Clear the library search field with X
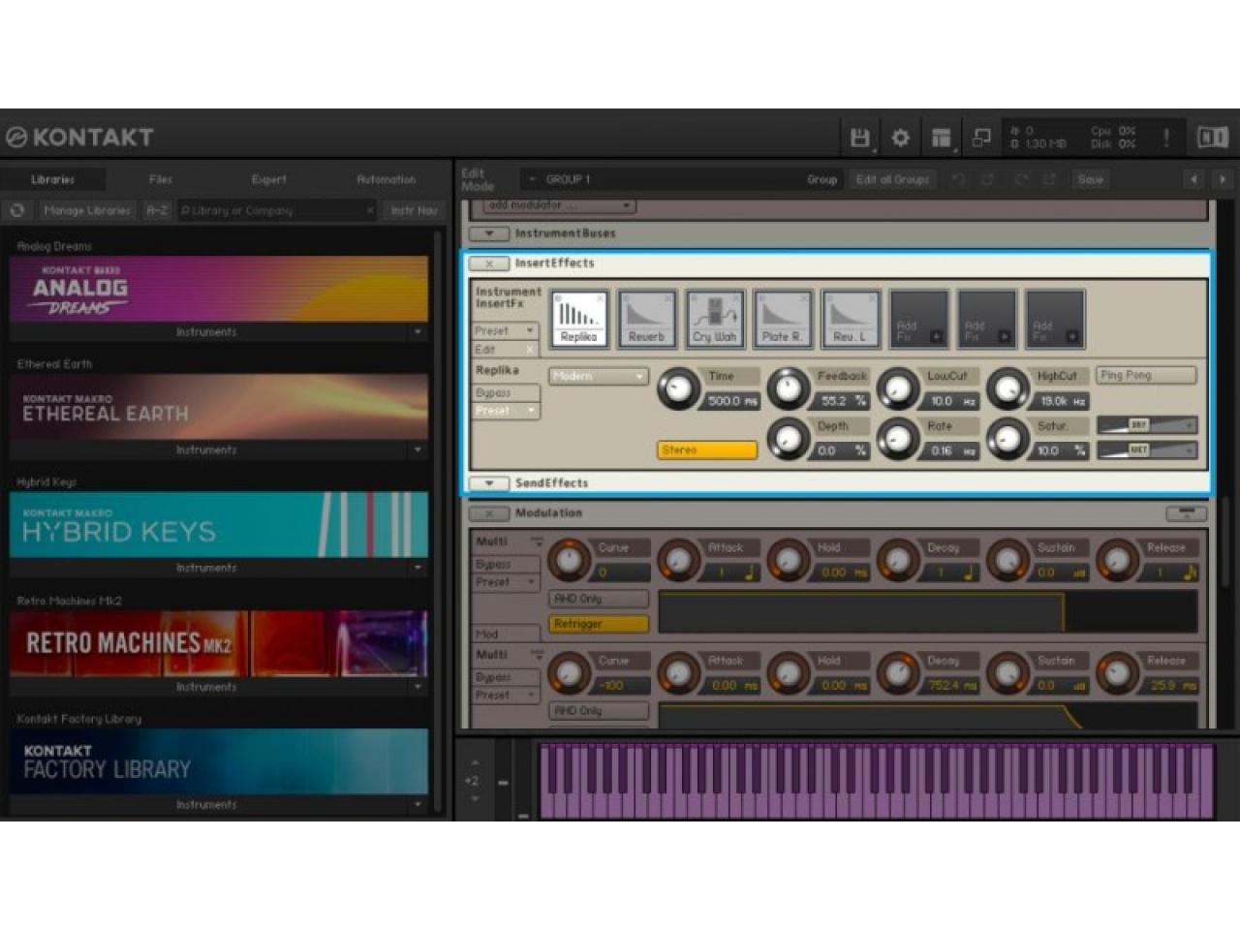1240x930 pixels. point(370,210)
